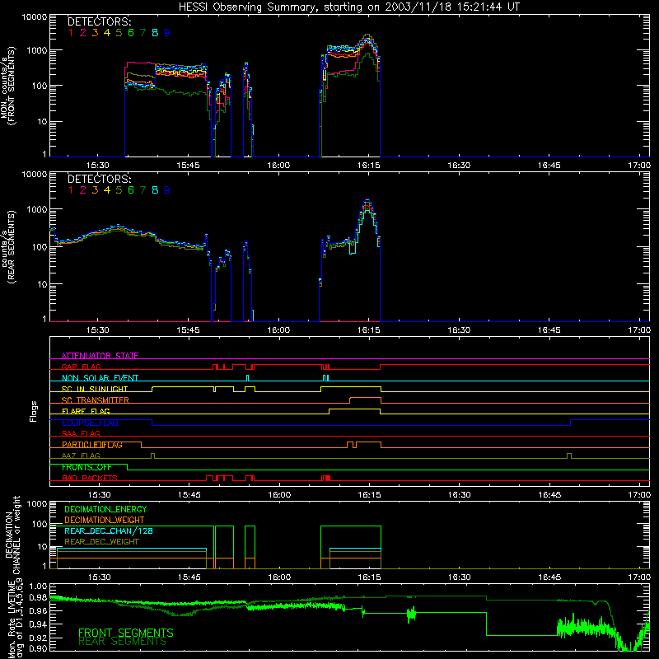Click 15:30 tick under Flags plot
The height and width of the screenshot is (659, 659).
pos(99,495)
